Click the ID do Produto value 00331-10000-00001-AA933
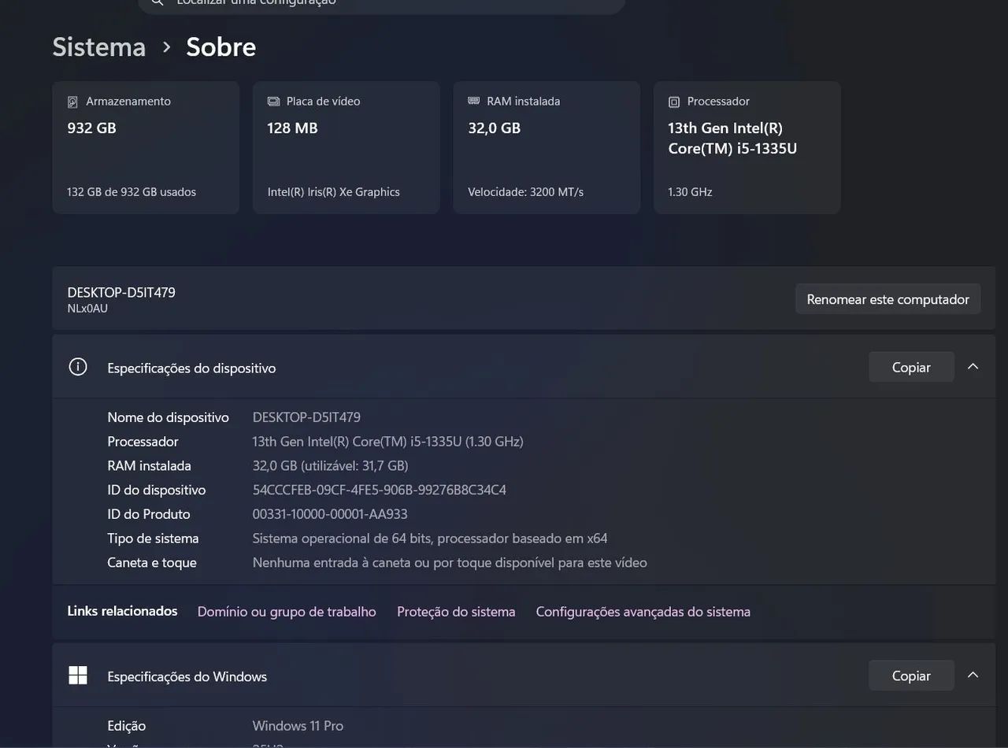Screen dimensions: 1008x748 330,514
